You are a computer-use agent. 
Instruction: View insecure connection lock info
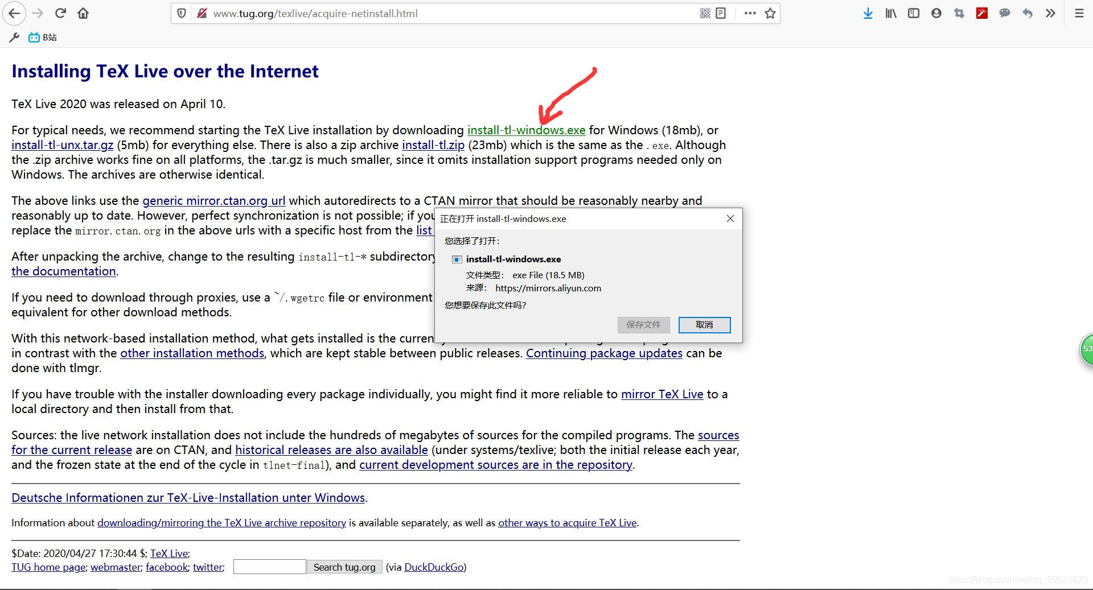tap(202, 13)
